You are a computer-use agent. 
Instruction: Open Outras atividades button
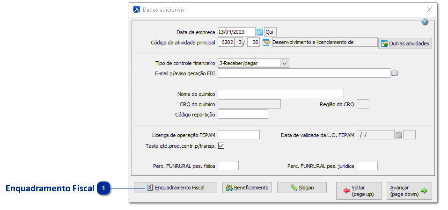[x=405, y=43]
